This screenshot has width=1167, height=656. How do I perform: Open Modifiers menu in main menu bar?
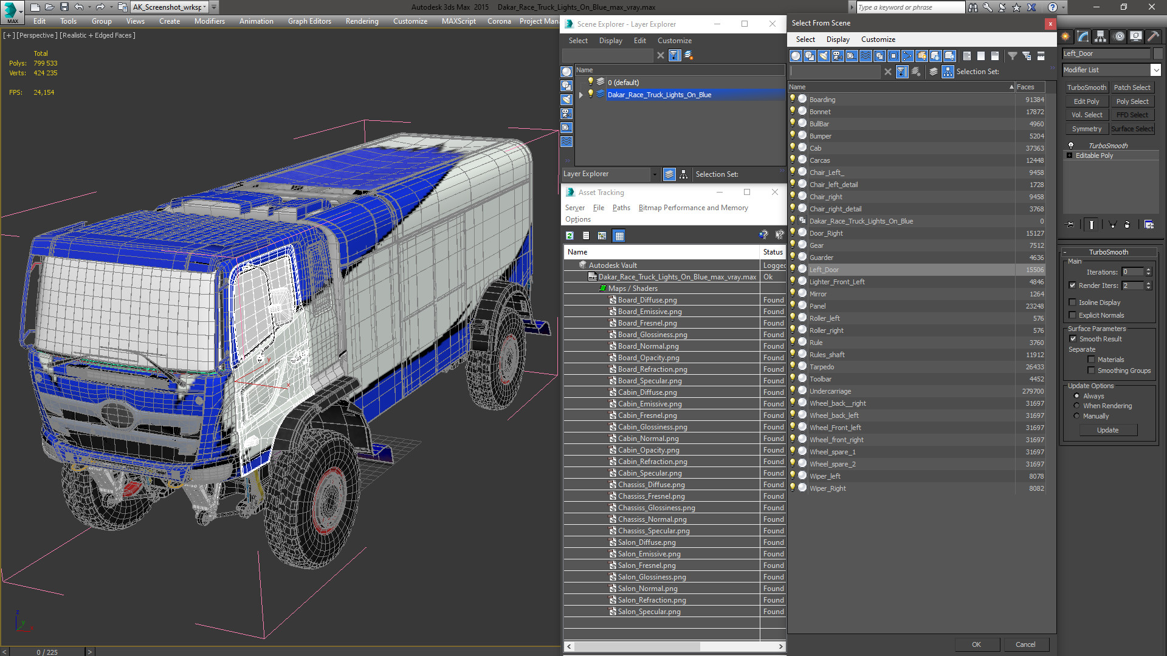(x=210, y=21)
